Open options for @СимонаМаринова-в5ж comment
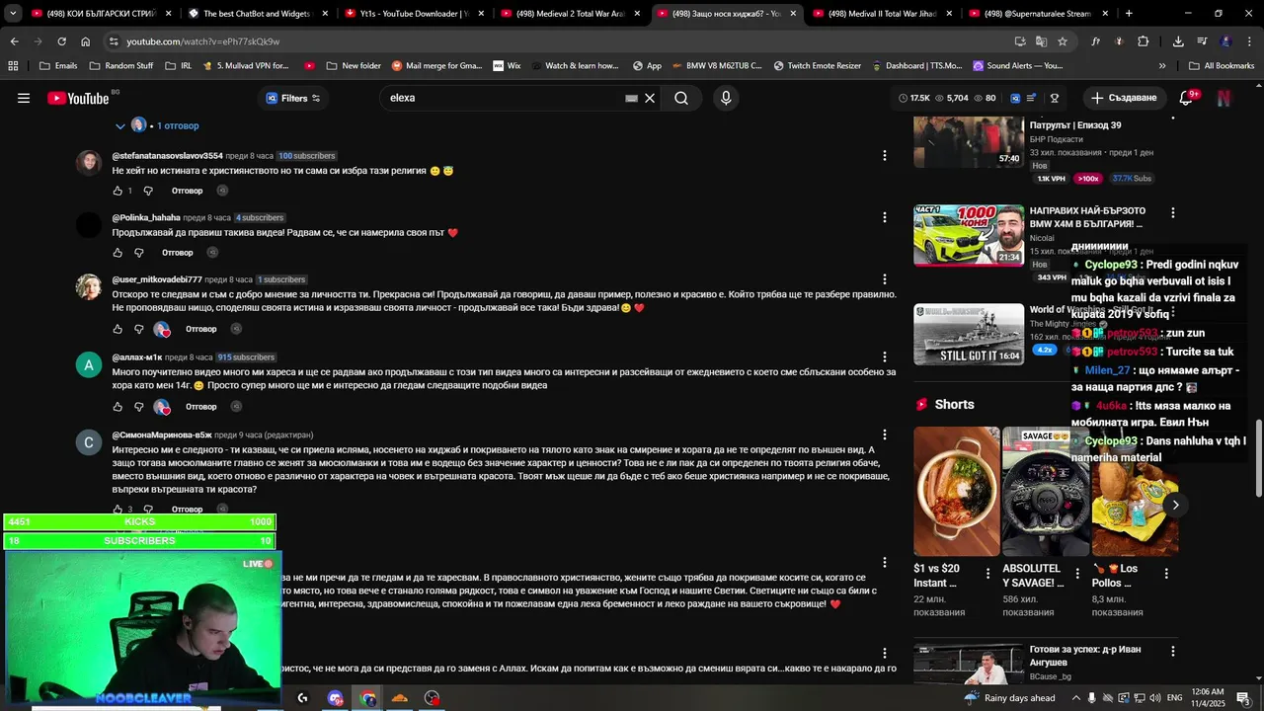 (x=884, y=434)
